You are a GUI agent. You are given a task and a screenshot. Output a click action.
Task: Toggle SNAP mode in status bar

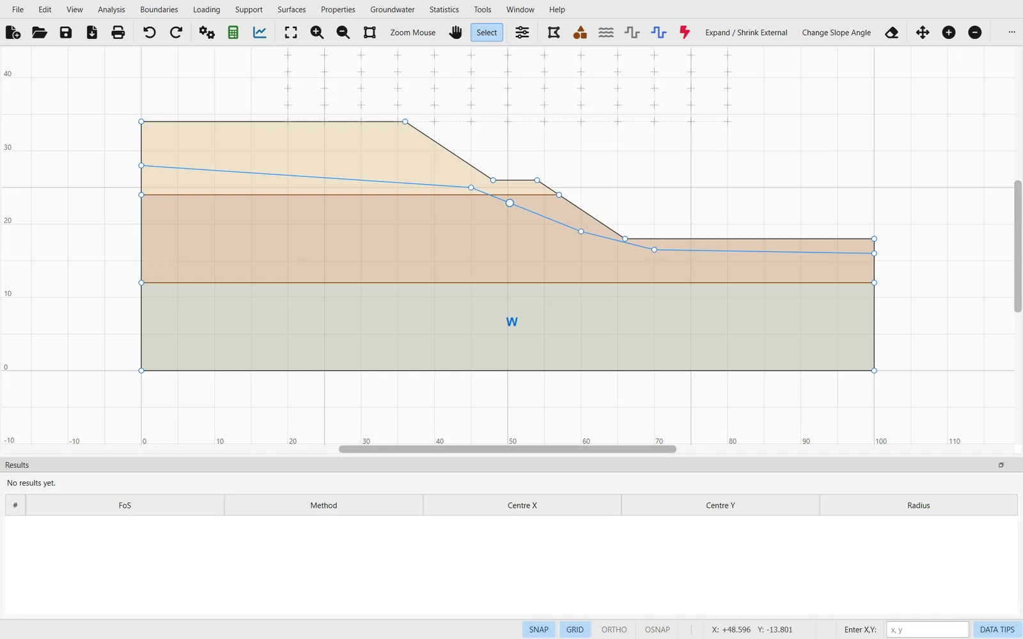tap(539, 629)
